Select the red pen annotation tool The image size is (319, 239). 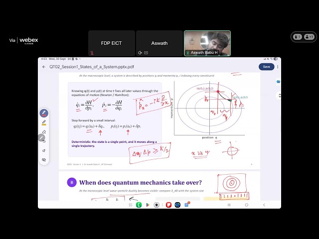point(44,113)
